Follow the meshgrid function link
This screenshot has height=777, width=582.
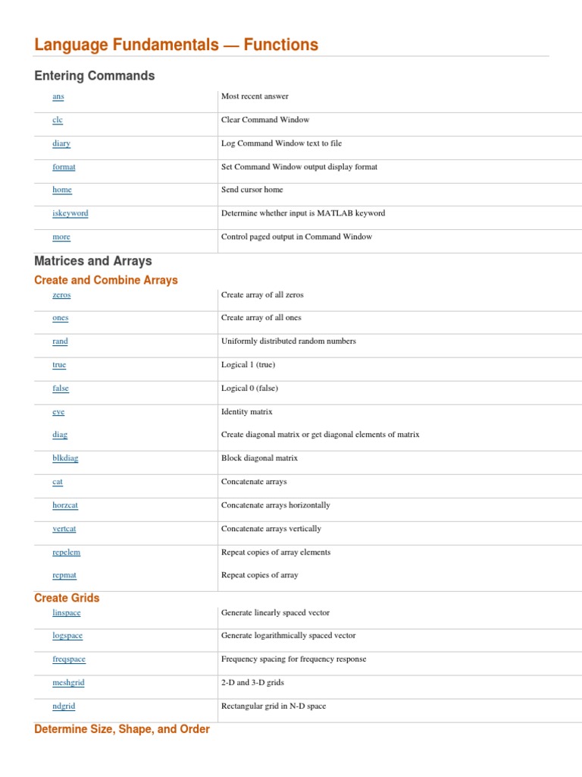pyautogui.click(x=68, y=684)
